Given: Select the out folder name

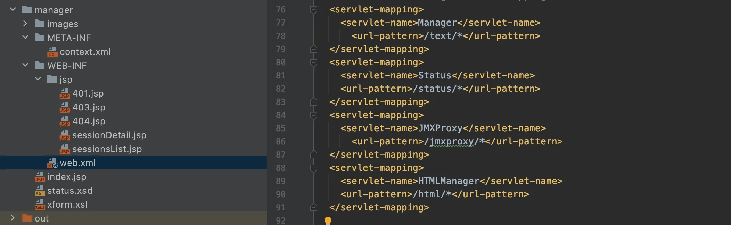Looking at the screenshot, I should click(x=42, y=218).
